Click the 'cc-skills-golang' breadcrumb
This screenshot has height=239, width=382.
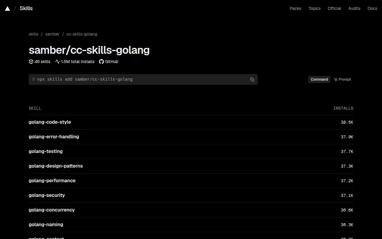coord(82,34)
